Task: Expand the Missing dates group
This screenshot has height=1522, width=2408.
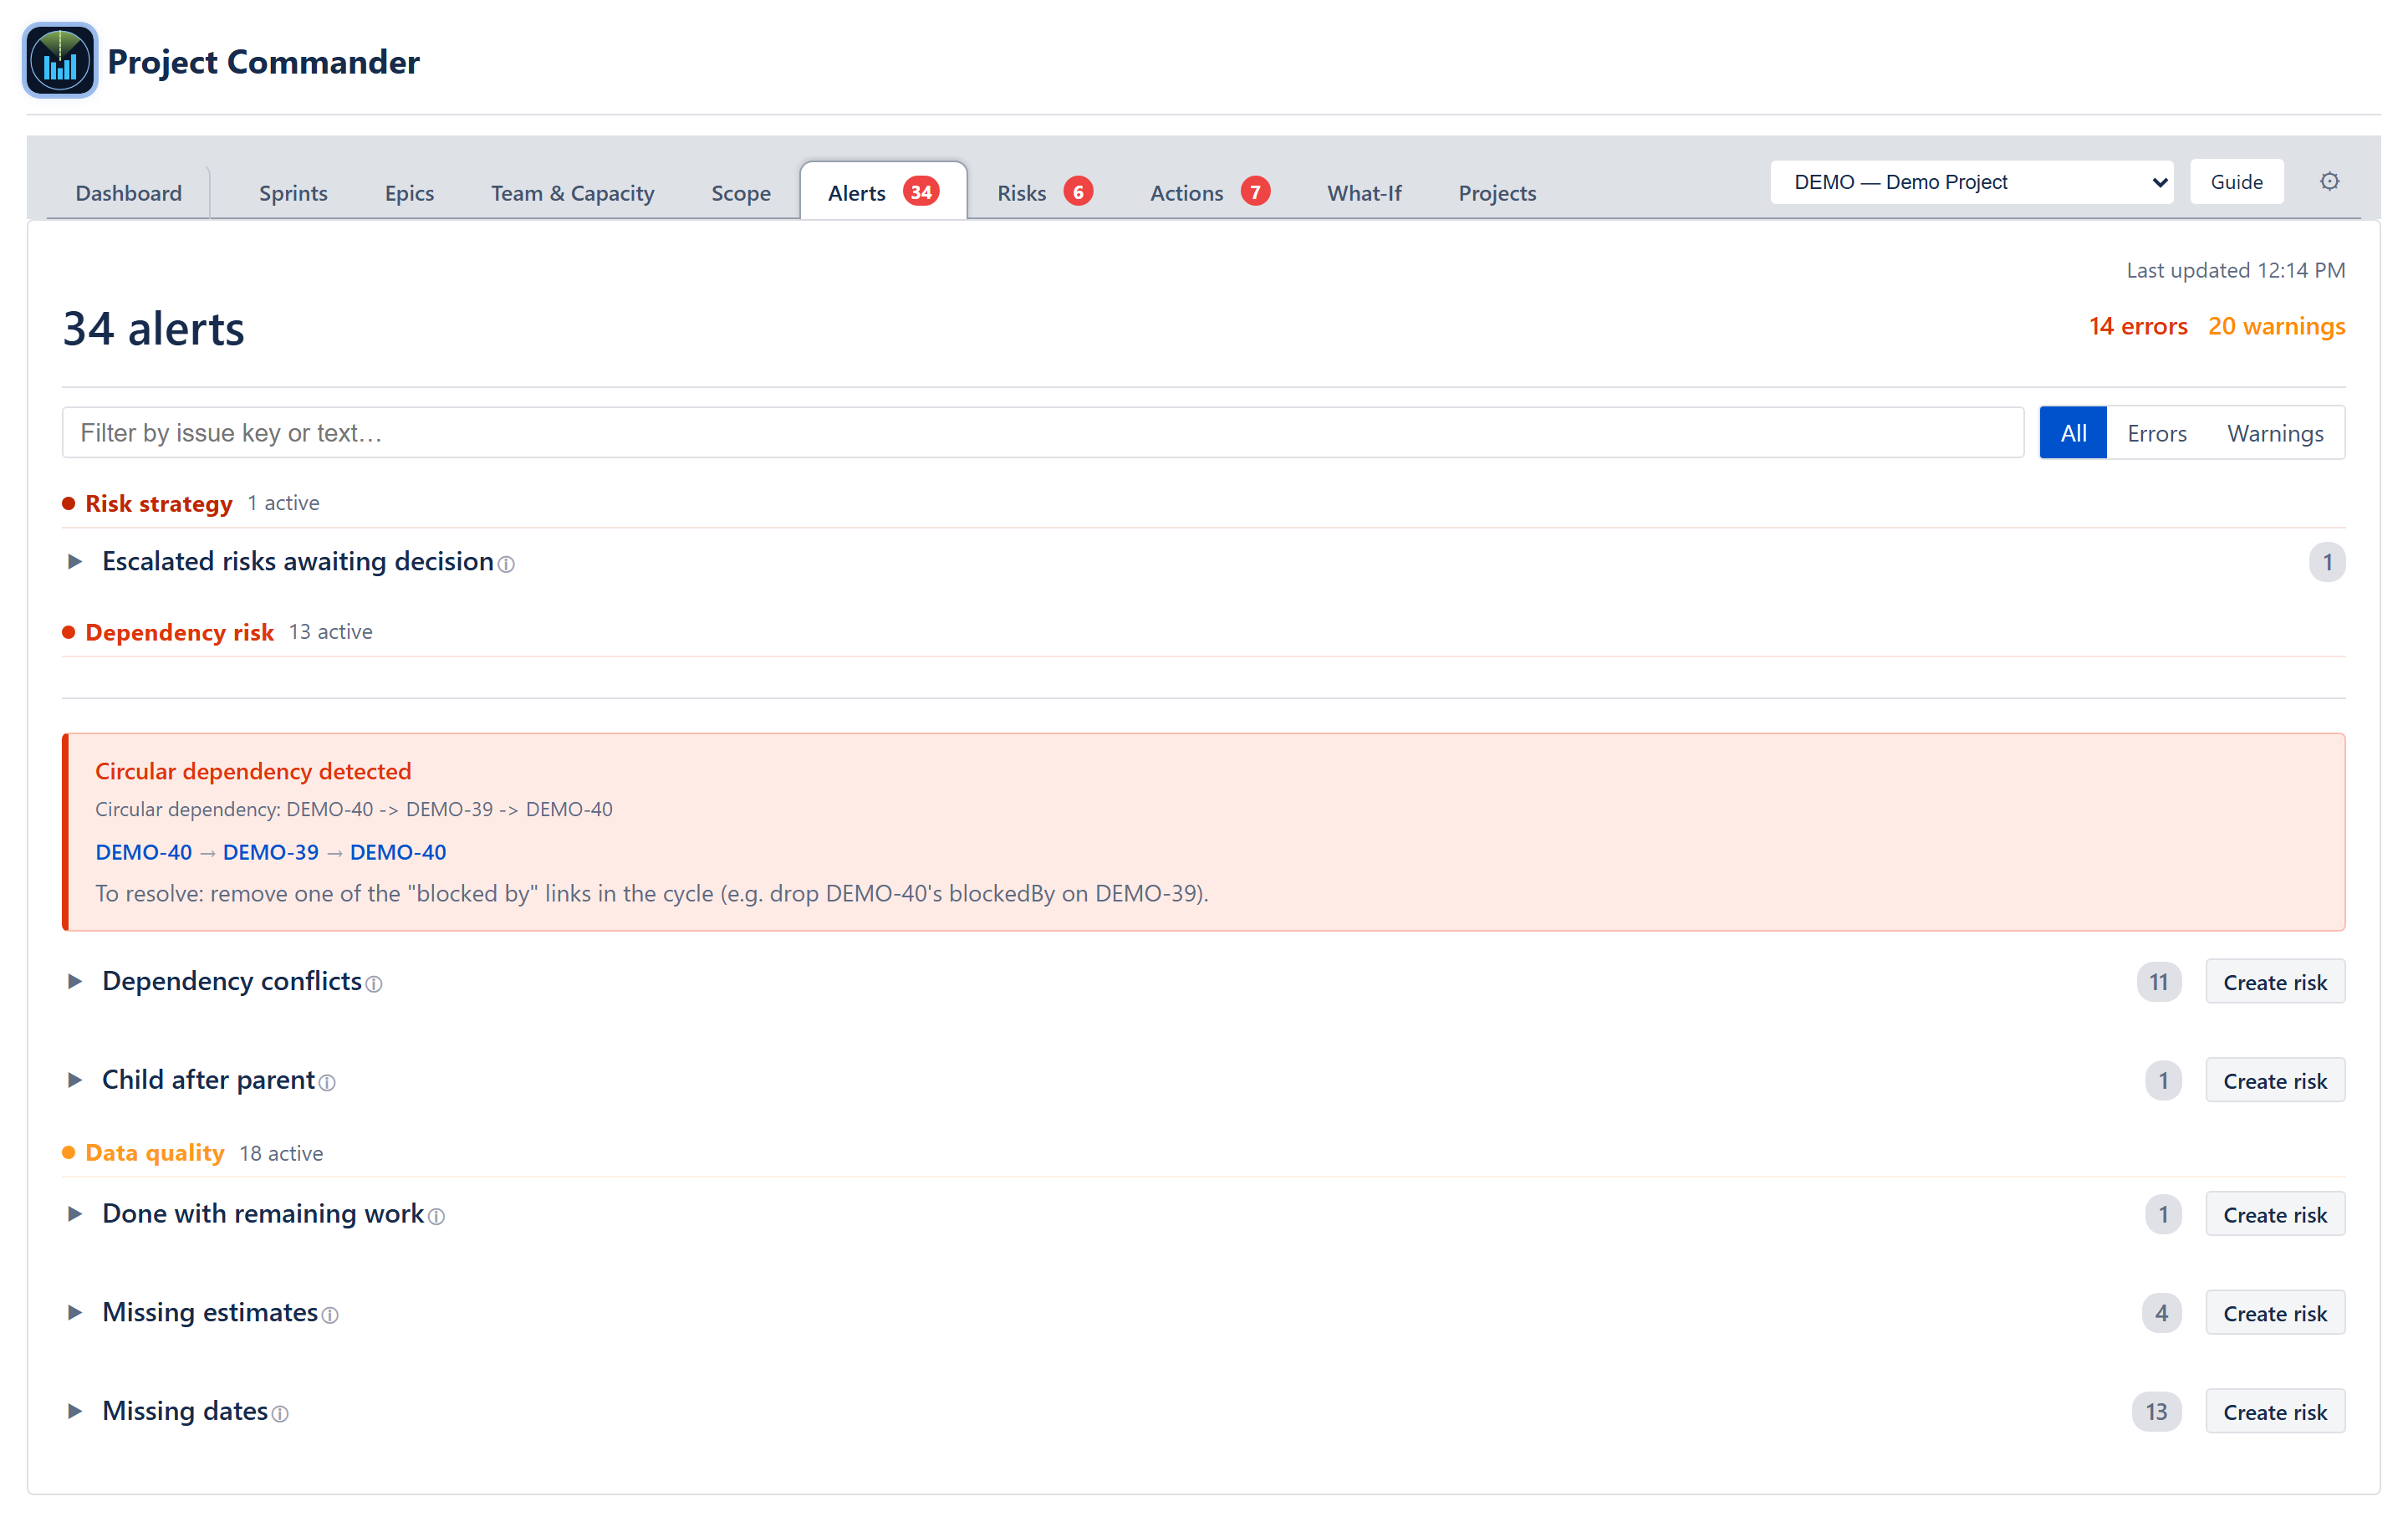Action: pyautogui.click(x=74, y=1411)
